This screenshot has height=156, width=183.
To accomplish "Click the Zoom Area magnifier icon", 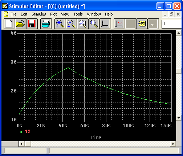I will pos(83,24).
